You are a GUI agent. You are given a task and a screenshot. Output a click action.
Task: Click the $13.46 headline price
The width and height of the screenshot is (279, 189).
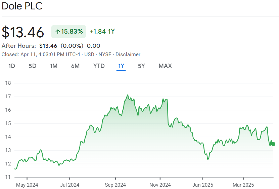(23, 32)
